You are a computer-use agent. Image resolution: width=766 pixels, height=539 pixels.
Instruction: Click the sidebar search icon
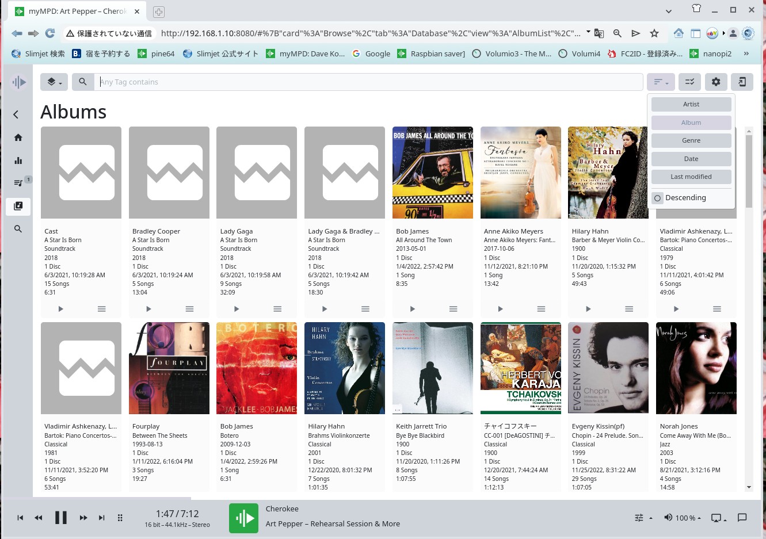18,229
